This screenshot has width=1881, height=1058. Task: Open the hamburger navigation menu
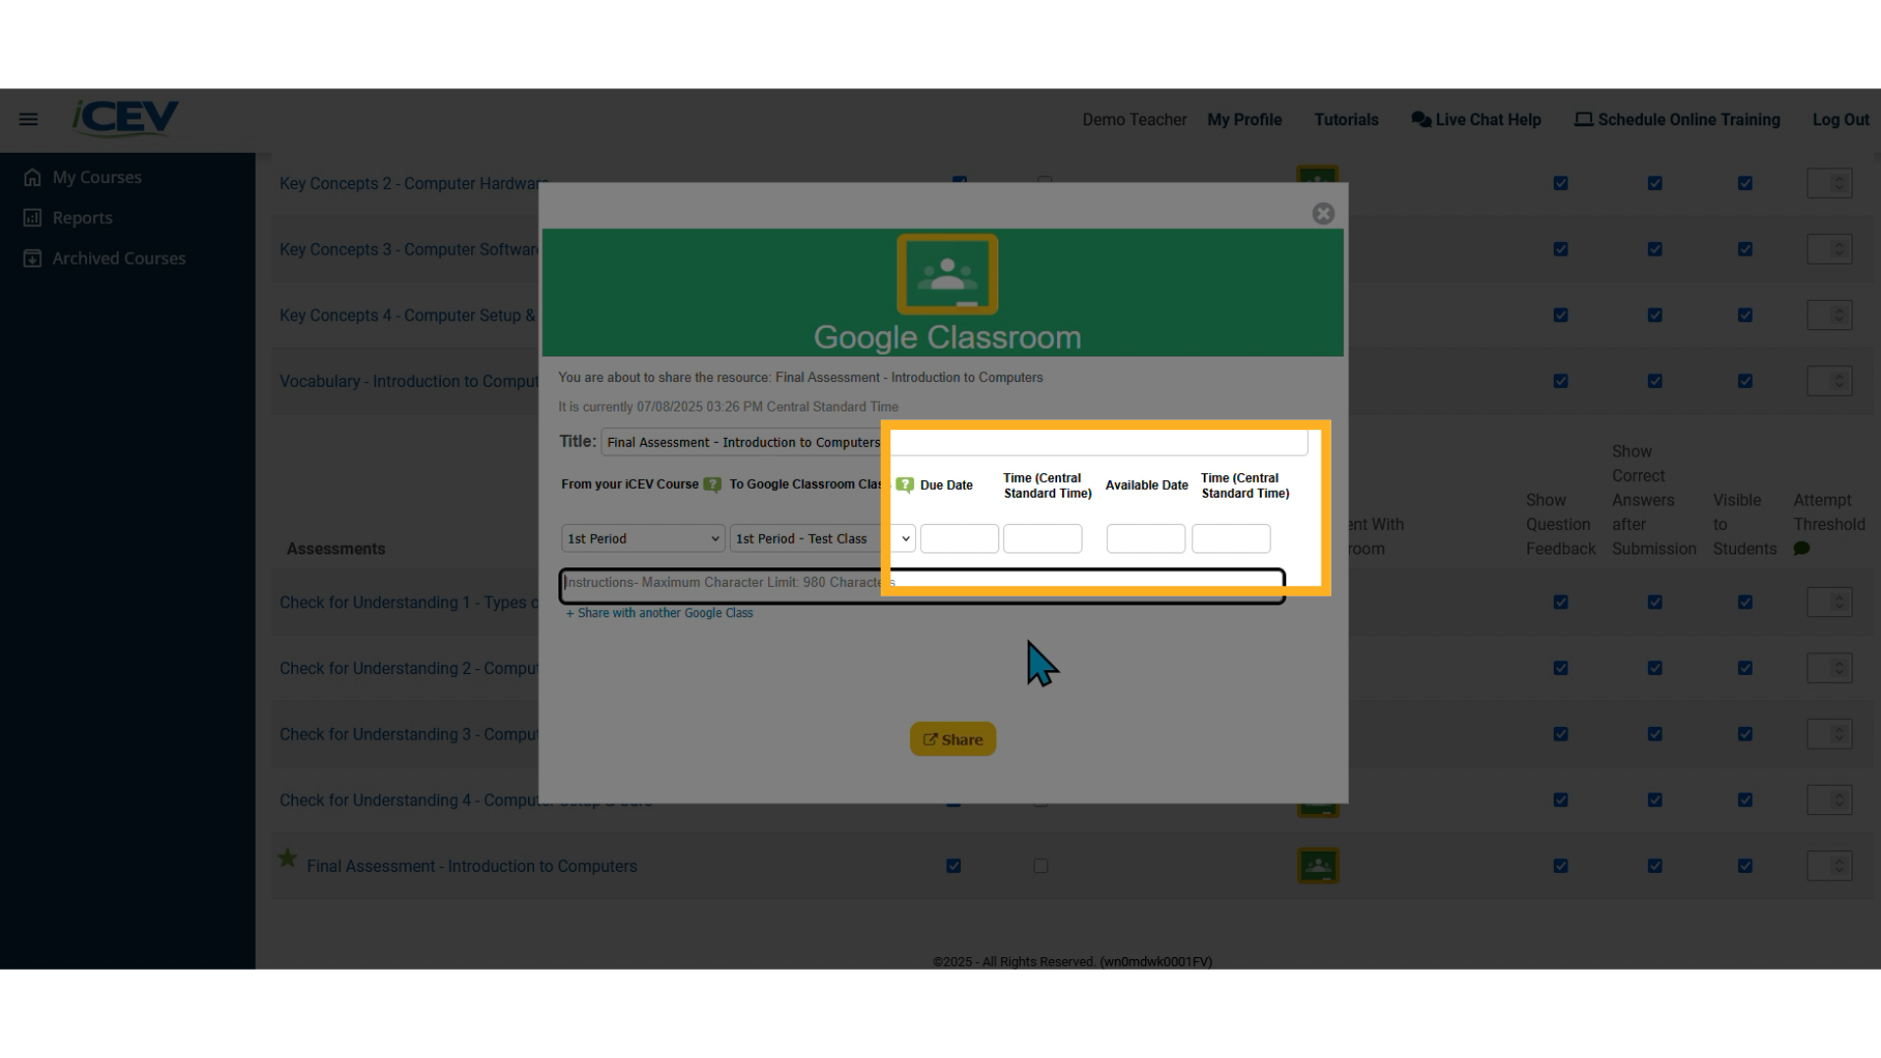click(28, 120)
